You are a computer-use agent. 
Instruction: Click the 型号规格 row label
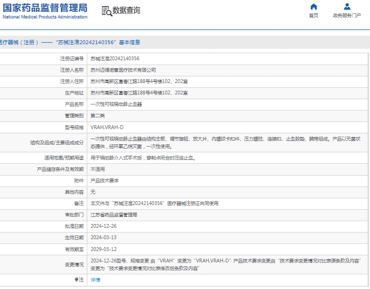(x=74, y=128)
